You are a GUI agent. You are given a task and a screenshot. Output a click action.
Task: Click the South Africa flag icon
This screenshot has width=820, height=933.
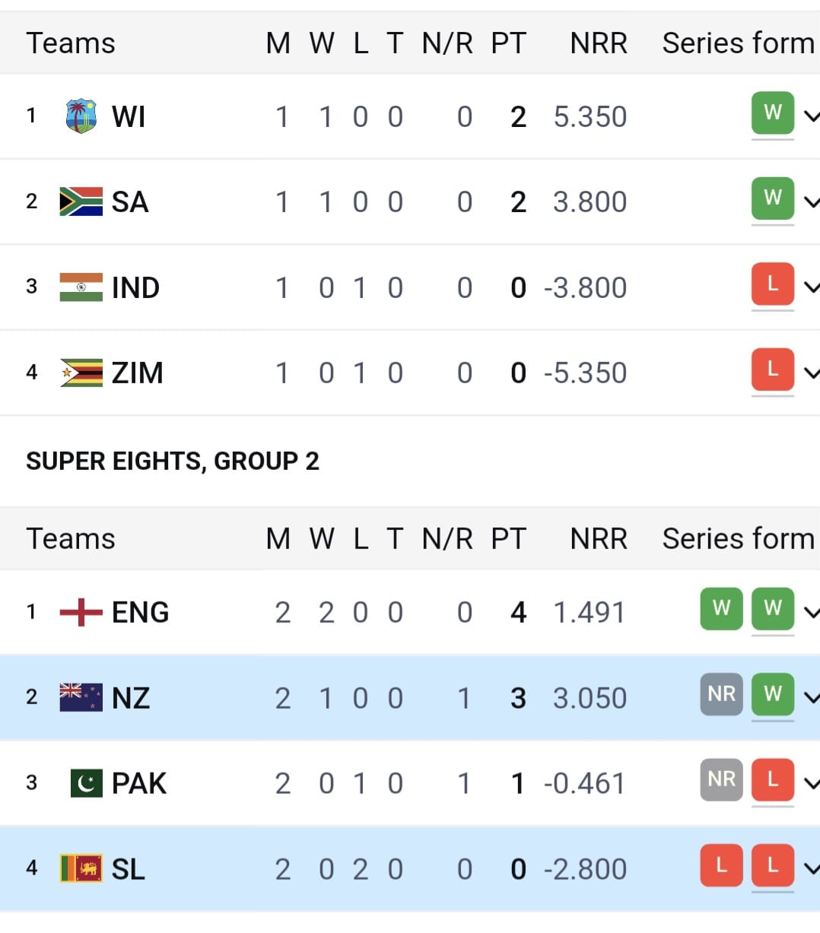[81, 202]
